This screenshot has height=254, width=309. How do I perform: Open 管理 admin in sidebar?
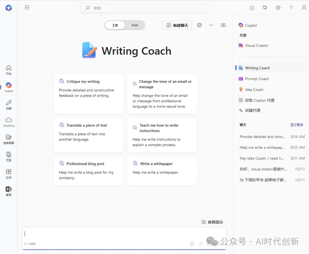(9, 191)
